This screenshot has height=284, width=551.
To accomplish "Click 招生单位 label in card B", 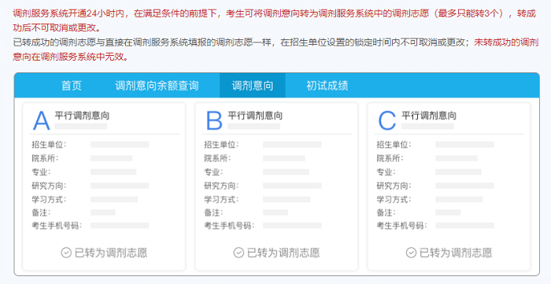I will (221, 144).
